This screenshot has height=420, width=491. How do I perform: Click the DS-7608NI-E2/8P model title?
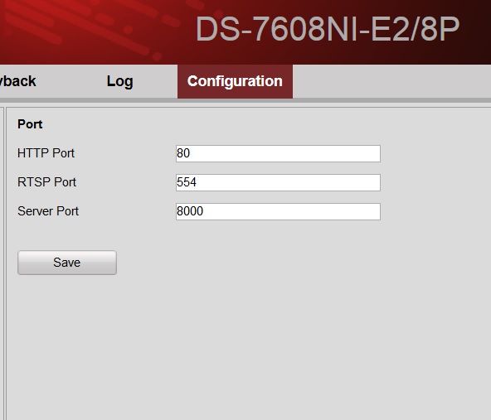click(x=328, y=29)
